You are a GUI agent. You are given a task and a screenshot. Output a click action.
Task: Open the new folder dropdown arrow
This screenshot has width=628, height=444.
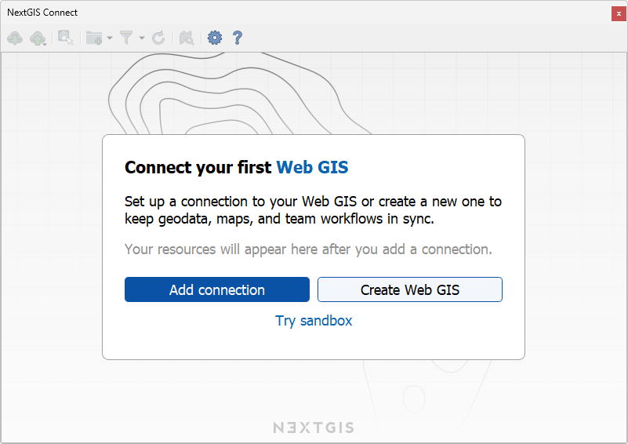pyautogui.click(x=110, y=38)
